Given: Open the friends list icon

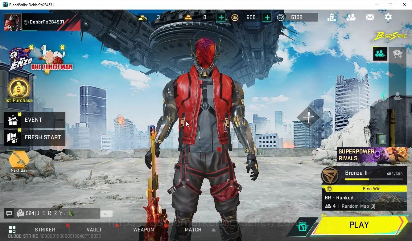Looking at the screenshot, I should (x=351, y=17).
